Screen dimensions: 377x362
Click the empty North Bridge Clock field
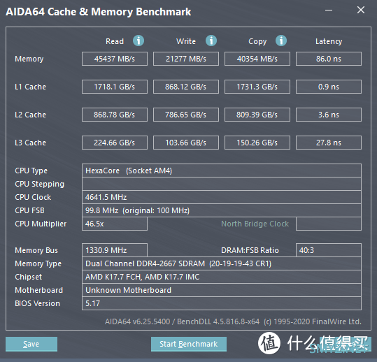[329, 224]
